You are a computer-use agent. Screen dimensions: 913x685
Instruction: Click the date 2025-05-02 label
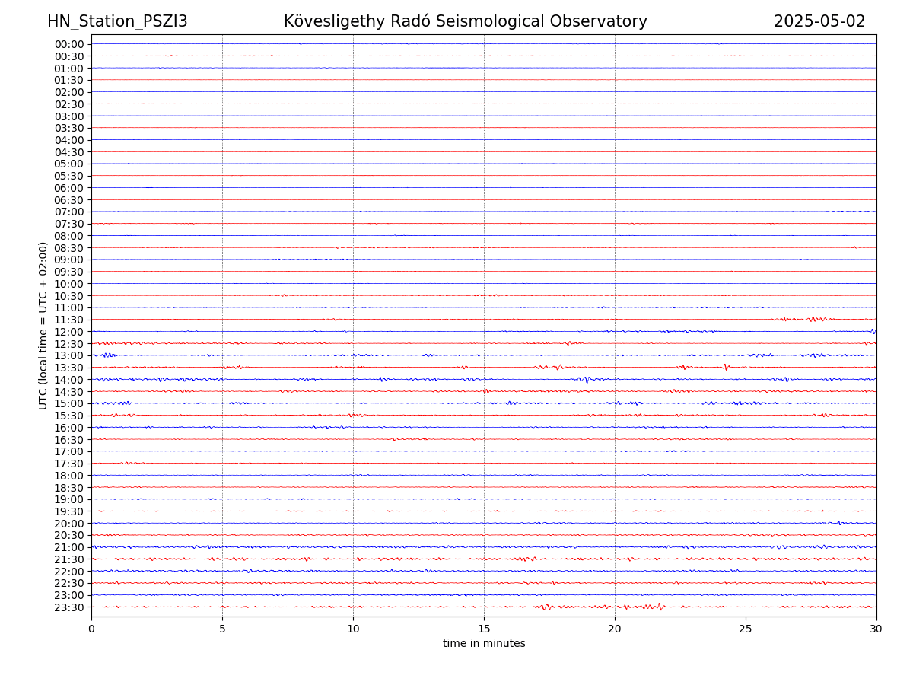coord(819,21)
